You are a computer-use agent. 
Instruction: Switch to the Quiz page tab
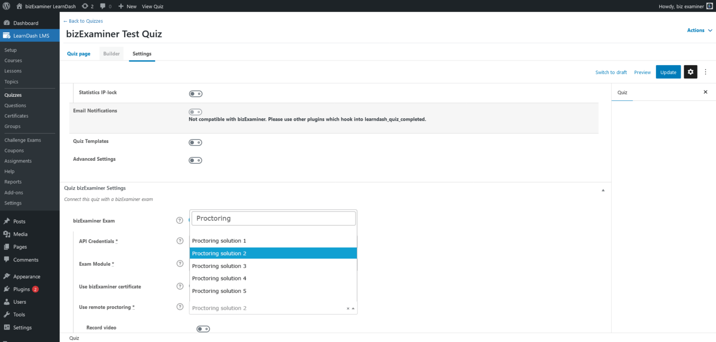coord(78,53)
